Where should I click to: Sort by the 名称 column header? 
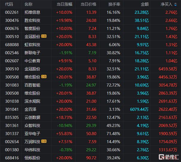28,4
